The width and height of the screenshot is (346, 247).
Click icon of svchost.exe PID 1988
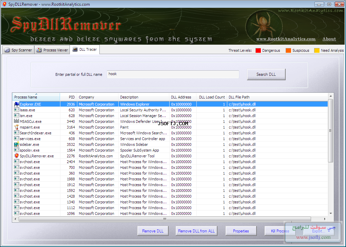click(x=17, y=179)
